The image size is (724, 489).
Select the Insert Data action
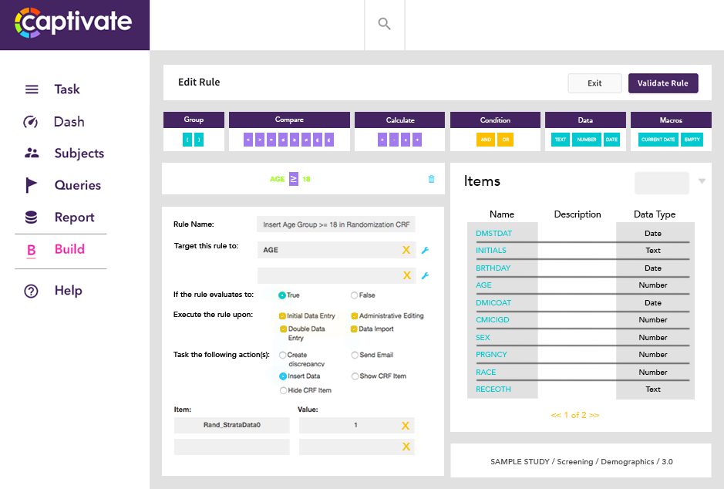[283, 376]
